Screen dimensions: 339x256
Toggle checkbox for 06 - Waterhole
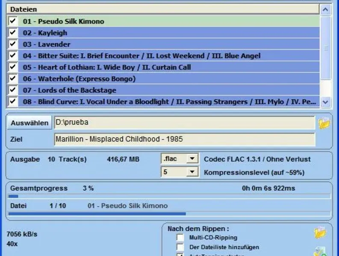12,79
